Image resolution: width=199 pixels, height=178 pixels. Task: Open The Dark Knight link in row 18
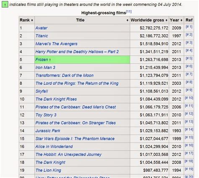coord(50,163)
